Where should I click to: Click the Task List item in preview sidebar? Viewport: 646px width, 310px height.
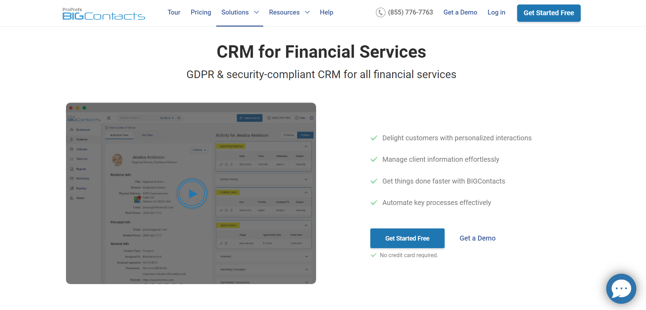79,159
